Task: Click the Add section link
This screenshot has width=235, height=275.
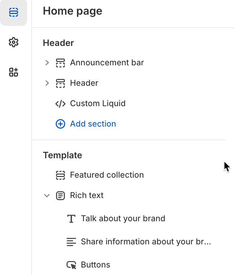Action: coord(93,124)
